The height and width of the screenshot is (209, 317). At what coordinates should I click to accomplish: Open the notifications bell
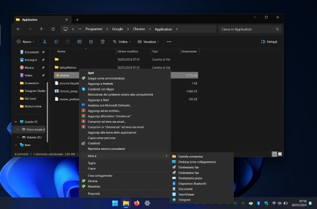coord(310,203)
